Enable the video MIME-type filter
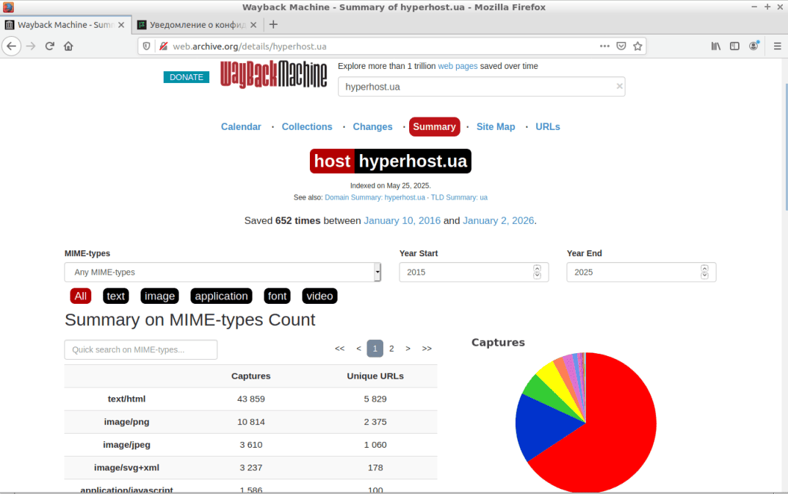 pos(319,296)
